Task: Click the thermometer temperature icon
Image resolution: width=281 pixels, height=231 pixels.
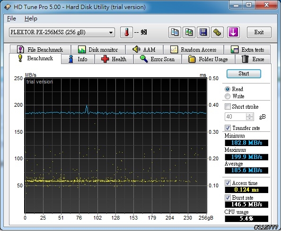Action: [x=126, y=32]
